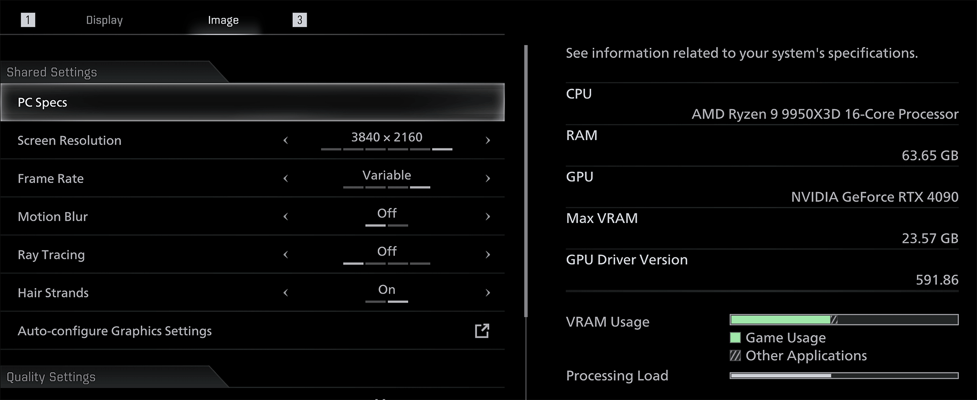977x400 pixels.
Task: Toggle Hair Strands with its left arrow
Action: pos(286,293)
